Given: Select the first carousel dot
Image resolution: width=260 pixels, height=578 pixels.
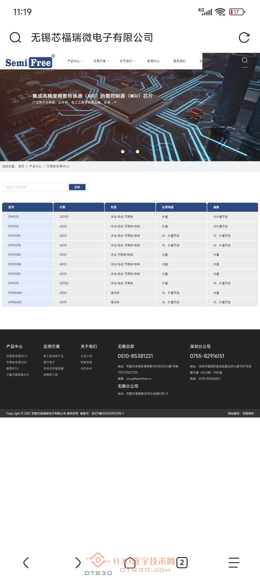Looking at the screenshot, I should (123, 151).
